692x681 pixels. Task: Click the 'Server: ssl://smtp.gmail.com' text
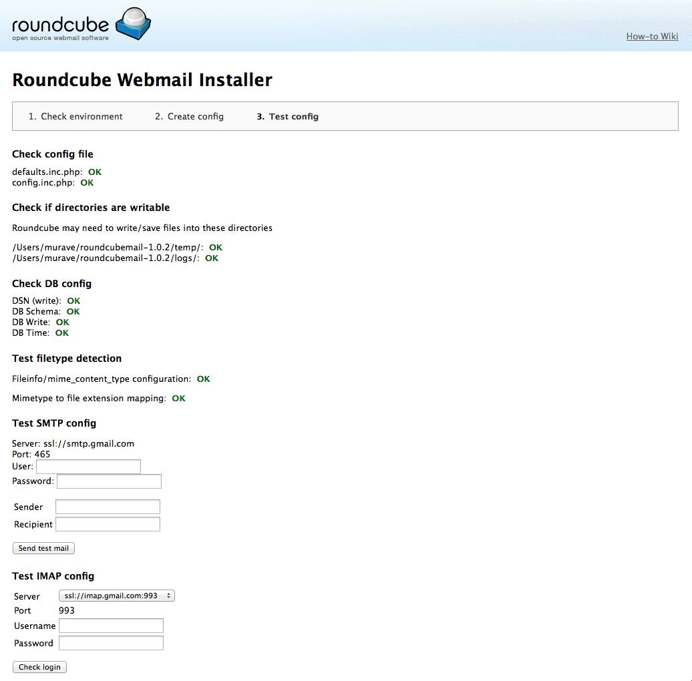click(x=73, y=444)
